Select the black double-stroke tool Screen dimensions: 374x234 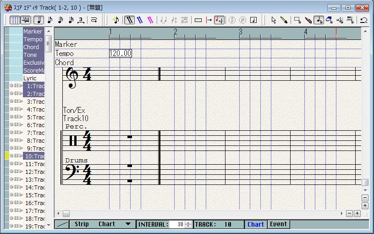(x=129, y=20)
